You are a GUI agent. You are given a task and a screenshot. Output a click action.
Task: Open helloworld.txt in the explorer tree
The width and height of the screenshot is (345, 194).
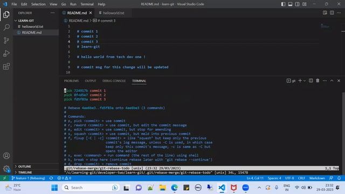click(x=32, y=26)
